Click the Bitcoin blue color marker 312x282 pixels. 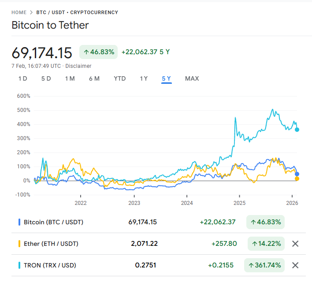point(19,222)
